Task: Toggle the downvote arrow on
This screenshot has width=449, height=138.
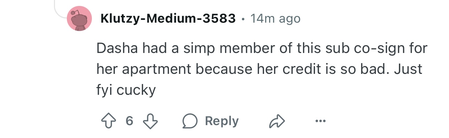Action: pos(151,121)
